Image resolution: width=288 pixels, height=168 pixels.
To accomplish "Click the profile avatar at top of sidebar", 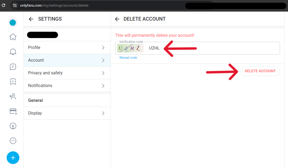I will tap(13, 23).
